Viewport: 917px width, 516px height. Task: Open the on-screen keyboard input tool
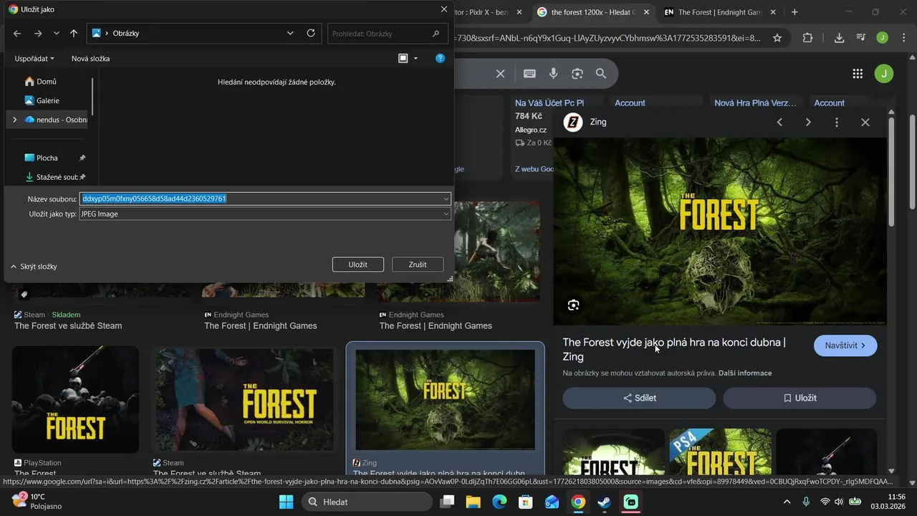click(529, 73)
